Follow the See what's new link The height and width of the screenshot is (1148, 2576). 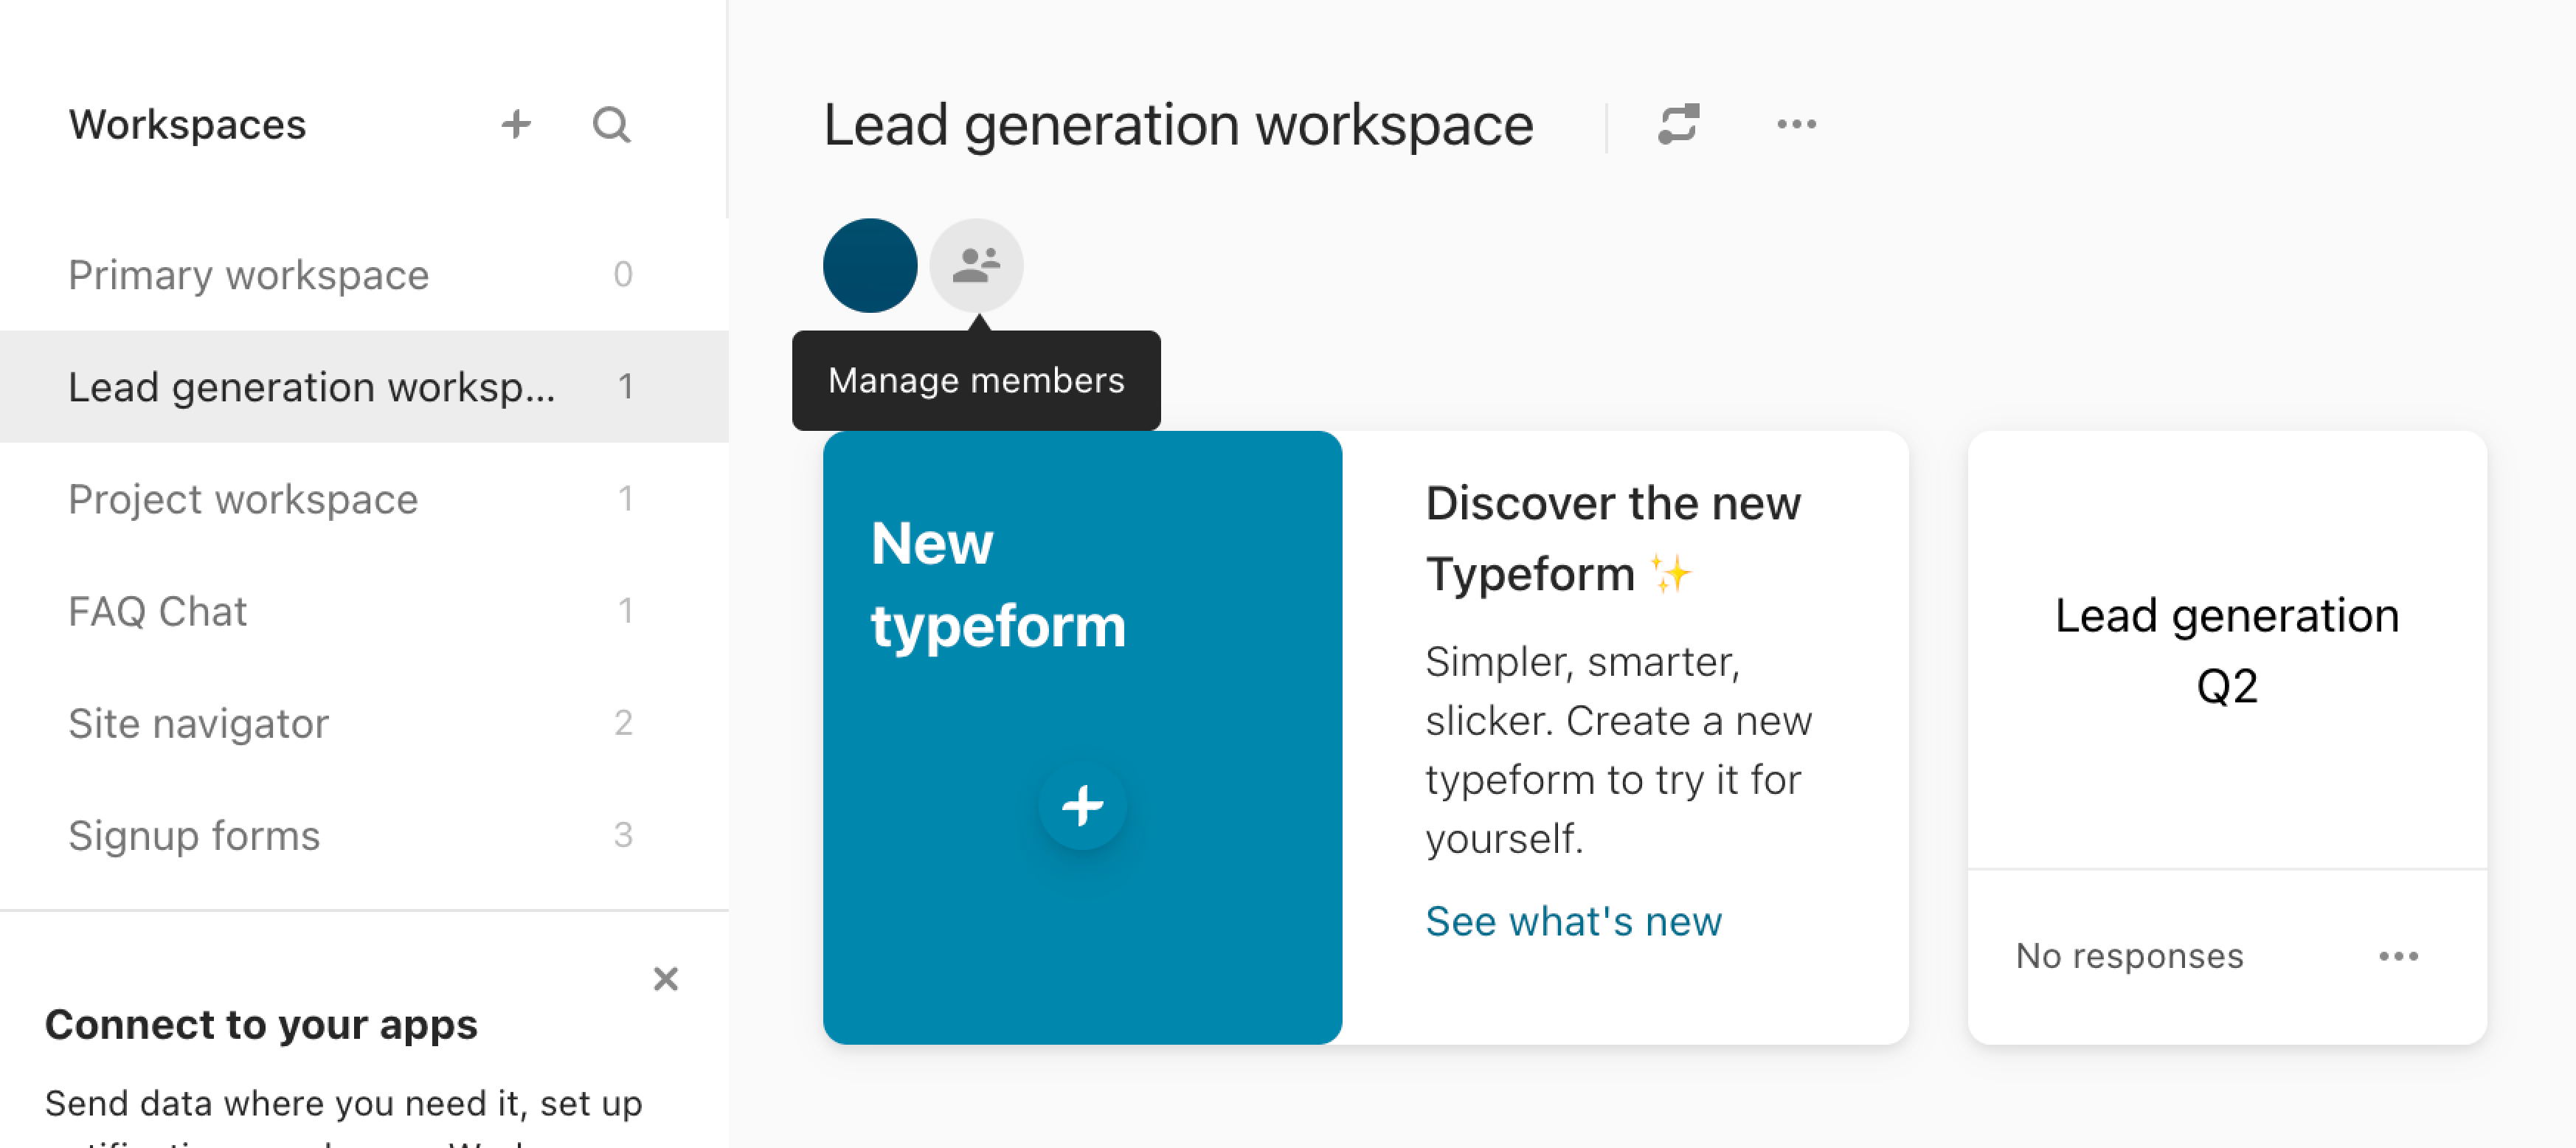pyautogui.click(x=1573, y=921)
